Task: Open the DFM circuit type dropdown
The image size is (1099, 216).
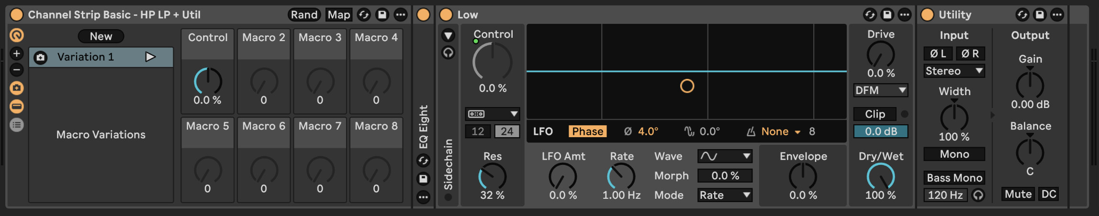Action: [x=881, y=90]
